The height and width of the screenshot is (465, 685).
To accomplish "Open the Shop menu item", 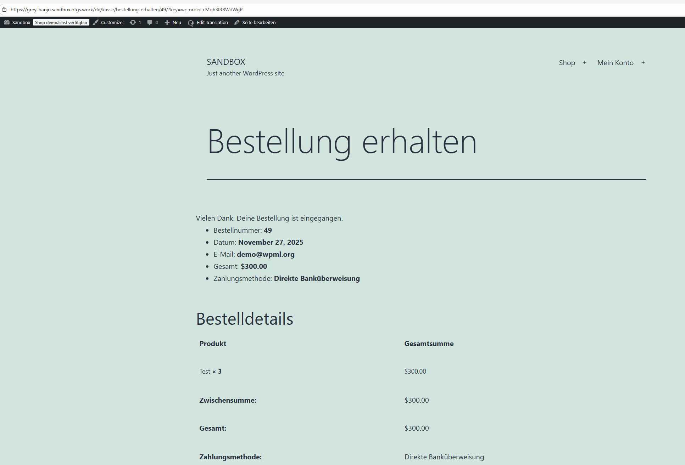I will point(567,63).
